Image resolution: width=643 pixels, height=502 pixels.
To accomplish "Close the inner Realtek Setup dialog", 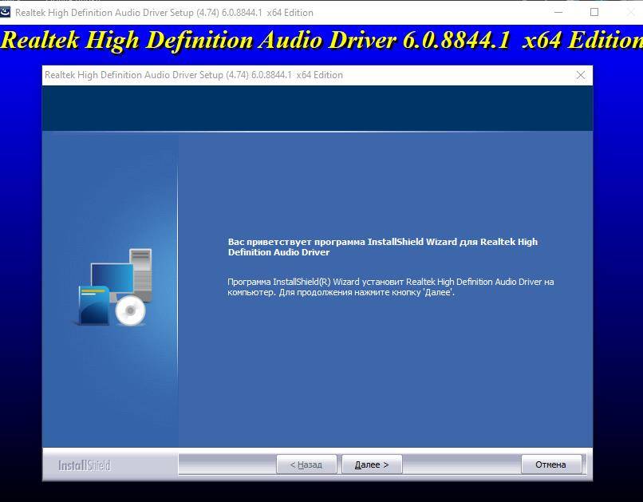I will 581,75.
